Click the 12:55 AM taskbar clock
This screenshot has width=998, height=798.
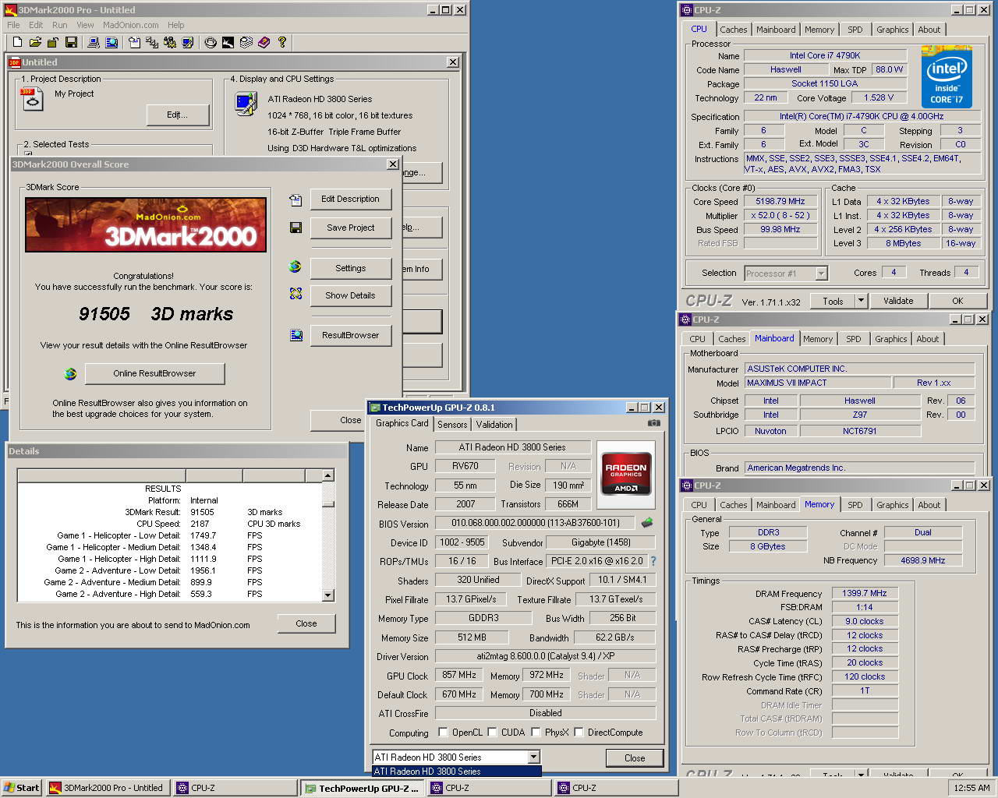(972, 788)
